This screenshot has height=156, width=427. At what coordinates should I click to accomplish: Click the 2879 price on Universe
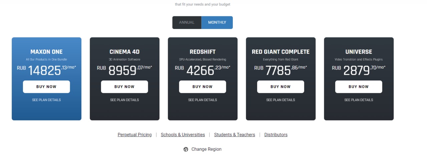(x=357, y=71)
